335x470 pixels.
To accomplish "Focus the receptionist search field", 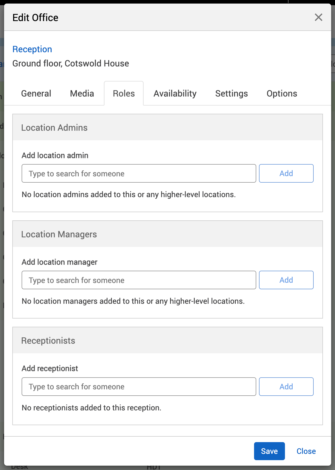I will click(x=139, y=387).
